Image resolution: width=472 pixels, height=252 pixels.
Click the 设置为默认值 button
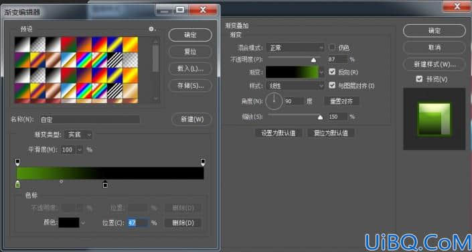[279, 133]
